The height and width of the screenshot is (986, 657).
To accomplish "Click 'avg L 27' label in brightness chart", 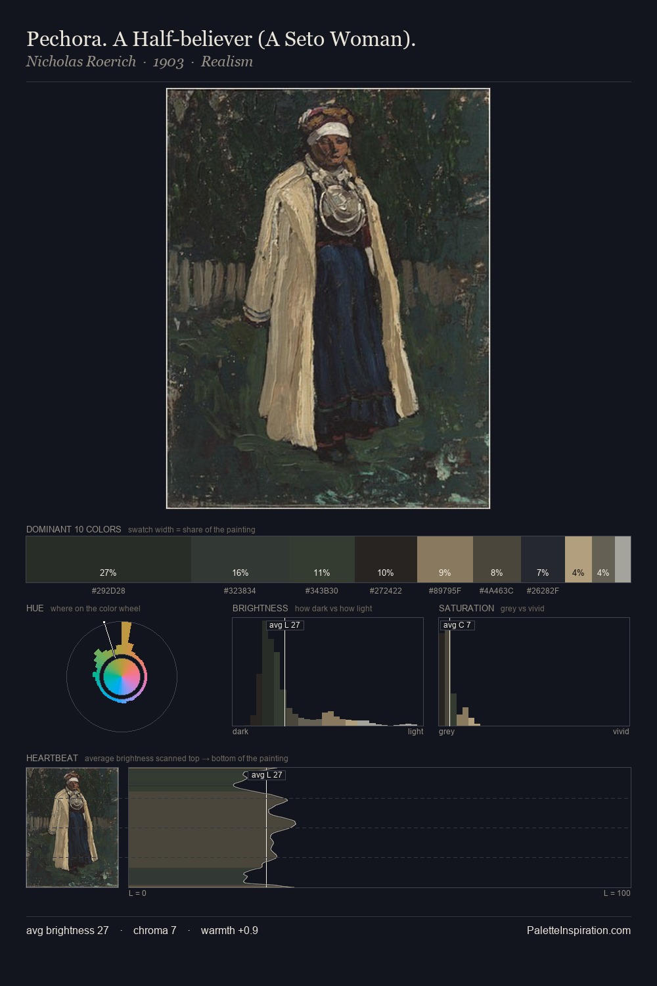I will (x=284, y=624).
